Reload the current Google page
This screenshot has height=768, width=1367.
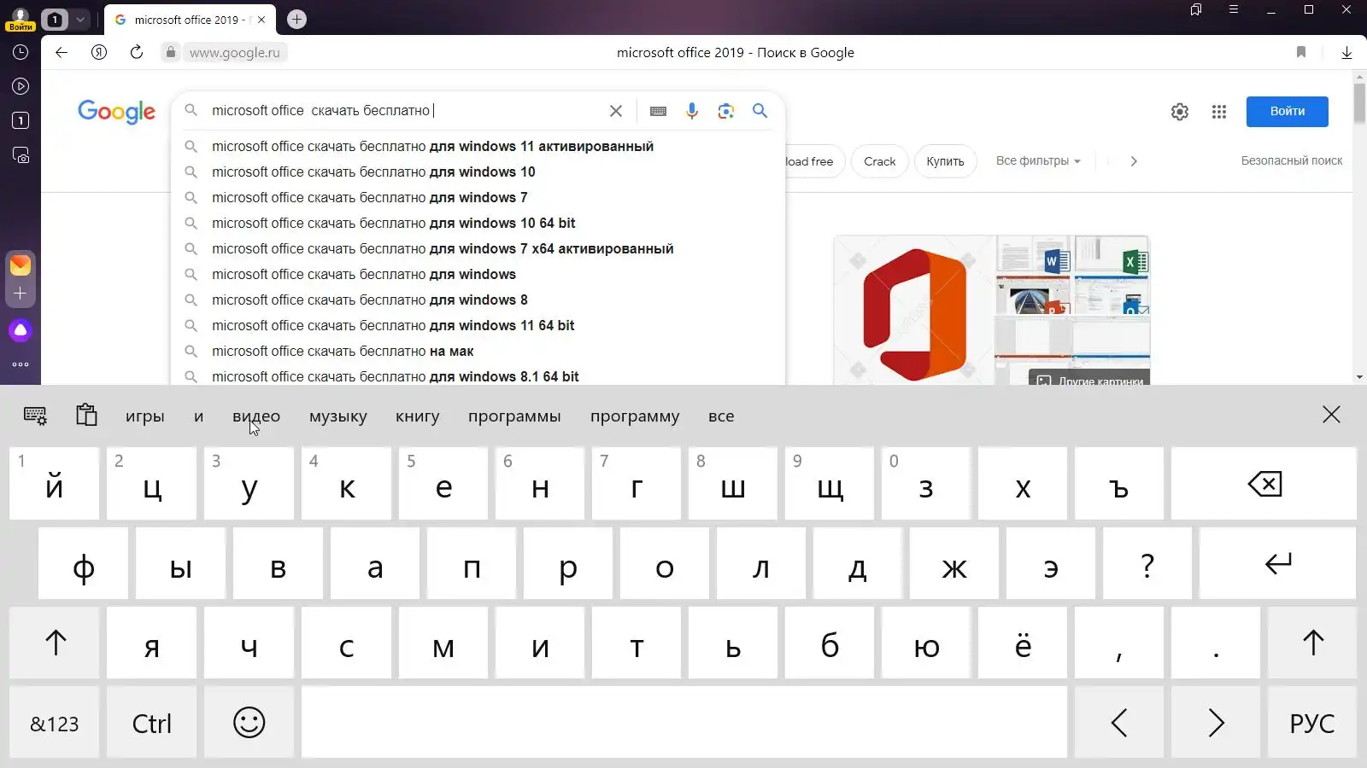[137, 52]
